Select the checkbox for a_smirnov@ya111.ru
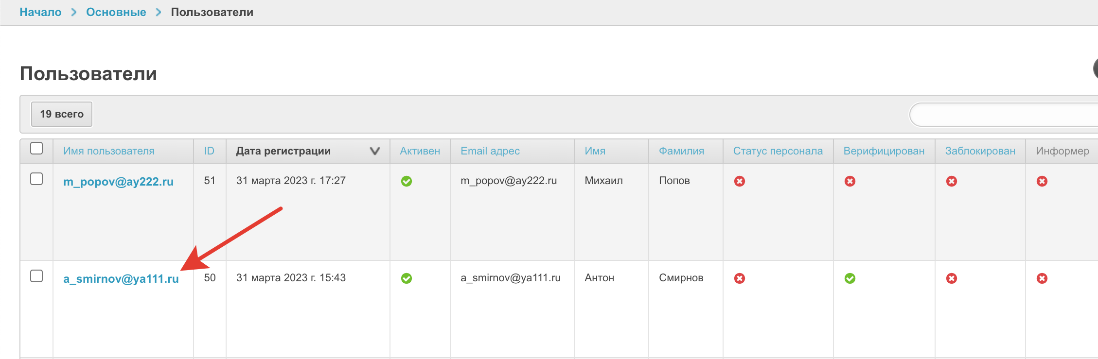Image resolution: width=1098 pixels, height=359 pixels. pos(36,276)
